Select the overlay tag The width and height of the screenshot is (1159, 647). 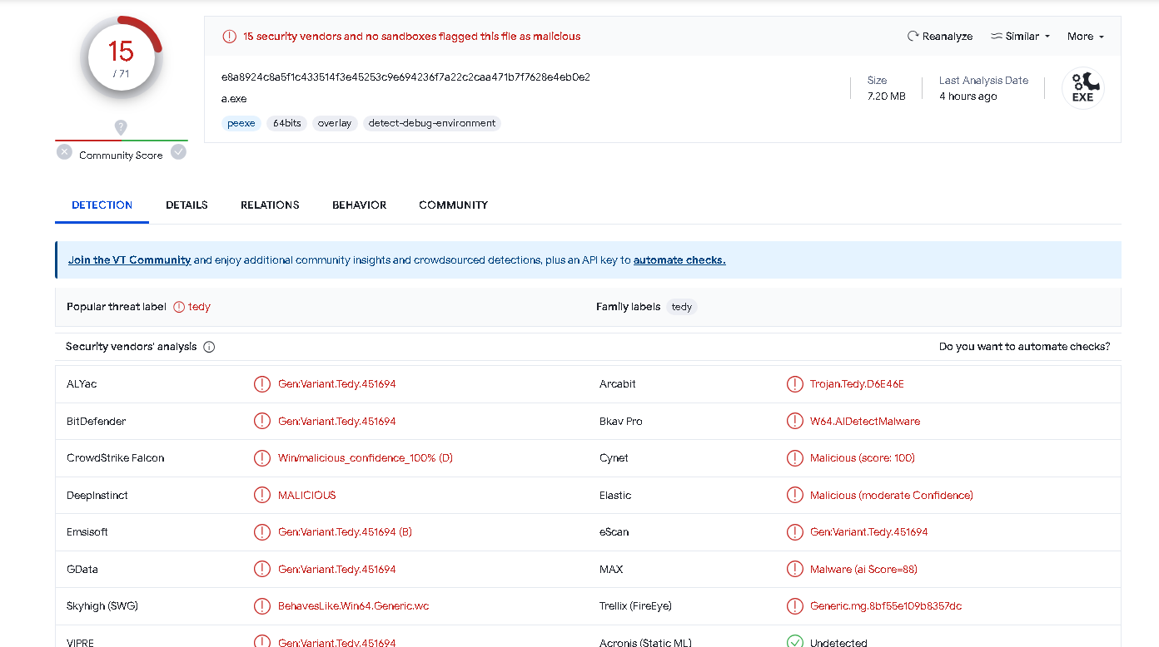tap(335, 123)
